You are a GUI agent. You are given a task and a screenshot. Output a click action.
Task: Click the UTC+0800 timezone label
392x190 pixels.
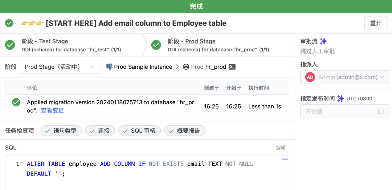pyautogui.click(x=359, y=99)
